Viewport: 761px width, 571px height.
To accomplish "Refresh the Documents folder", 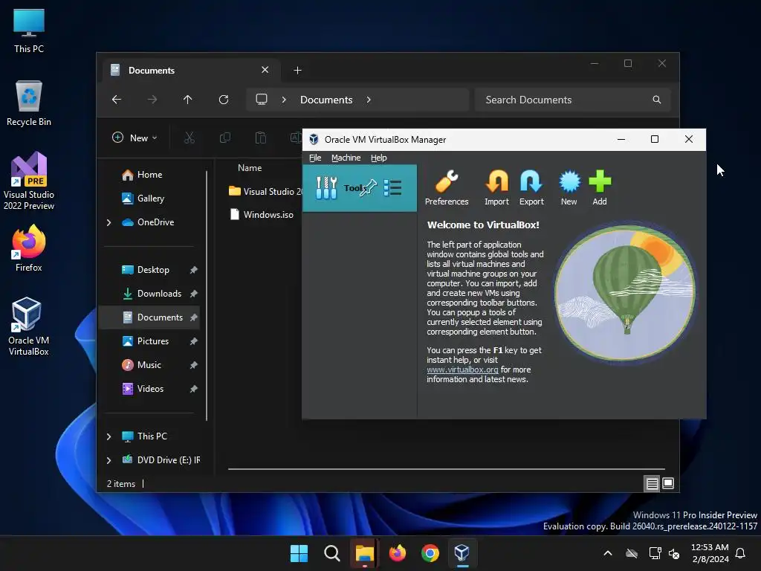I will [x=224, y=100].
